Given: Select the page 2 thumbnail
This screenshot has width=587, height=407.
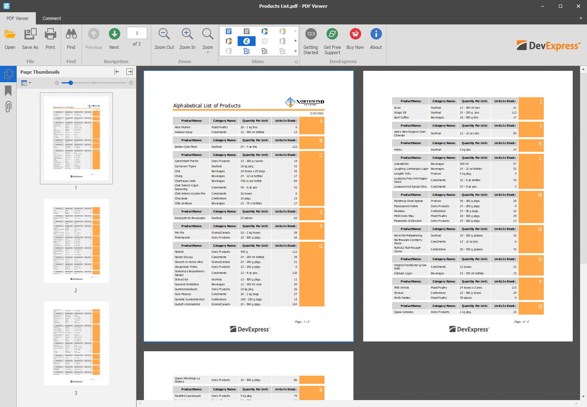Looking at the screenshot, I should pos(76,241).
